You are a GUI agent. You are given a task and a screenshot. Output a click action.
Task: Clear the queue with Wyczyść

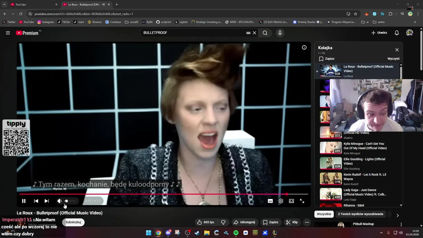394,59
